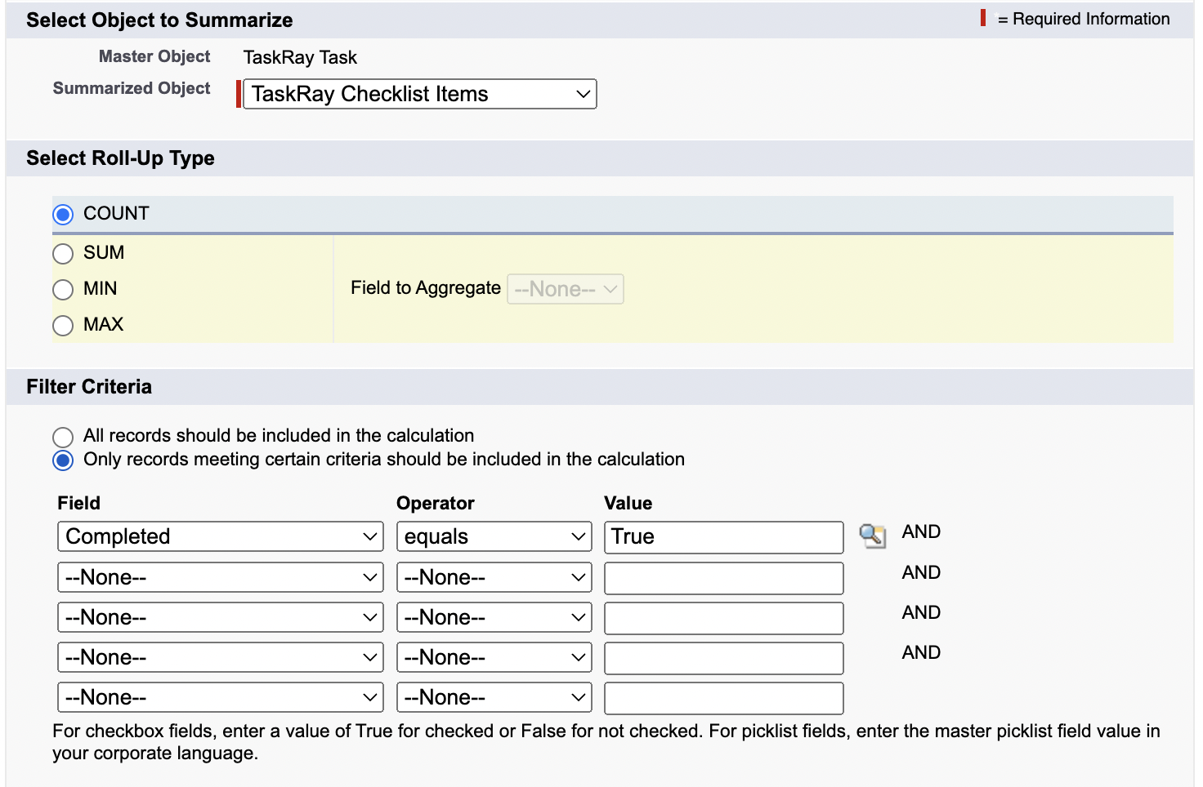
Task: Open the last filter row Field dropdown
Action: point(221,697)
